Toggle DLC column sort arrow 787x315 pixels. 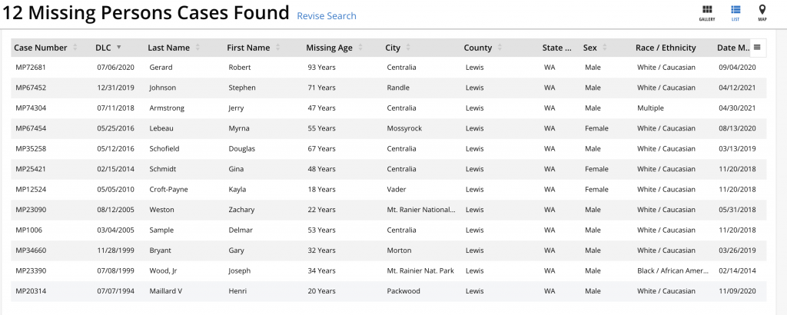point(118,48)
